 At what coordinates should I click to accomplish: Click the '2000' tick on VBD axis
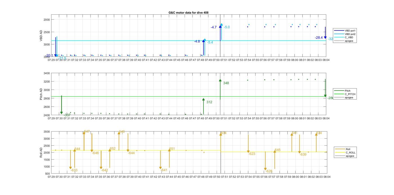point(47,20)
